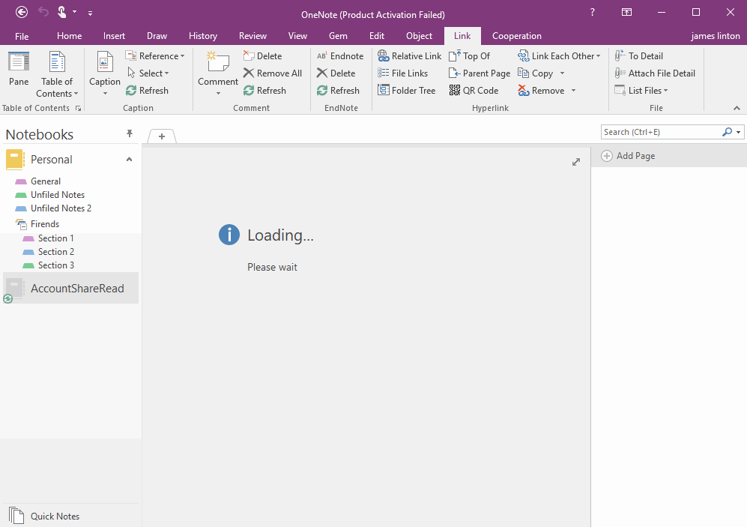The width and height of the screenshot is (747, 527).
Task: Generate a QR Code link
Action: click(474, 90)
